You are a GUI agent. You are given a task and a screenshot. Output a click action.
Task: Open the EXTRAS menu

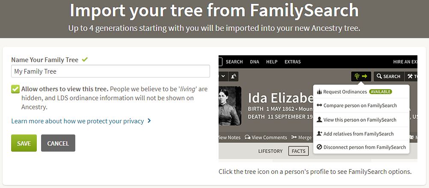click(x=293, y=62)
